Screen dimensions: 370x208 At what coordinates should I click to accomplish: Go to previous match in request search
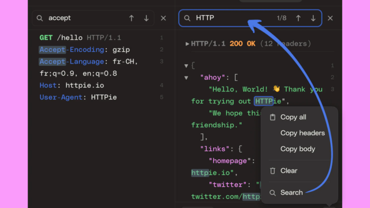pos(131,18)
